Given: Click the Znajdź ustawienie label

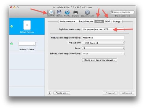Looking at the screenshot, I should click(x=122, y=16).
